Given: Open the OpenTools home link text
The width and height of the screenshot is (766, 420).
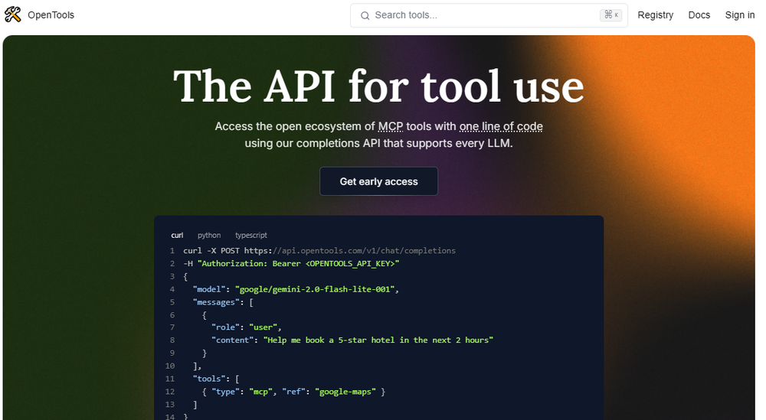Looking at the screenshot, I should point(51,15).
